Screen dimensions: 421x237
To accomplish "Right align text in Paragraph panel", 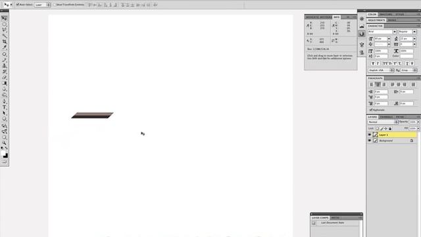I will click(384, 85).
